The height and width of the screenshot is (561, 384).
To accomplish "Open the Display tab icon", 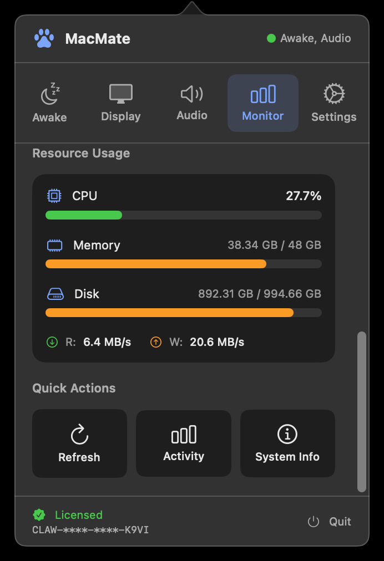I will coord(120,93).
